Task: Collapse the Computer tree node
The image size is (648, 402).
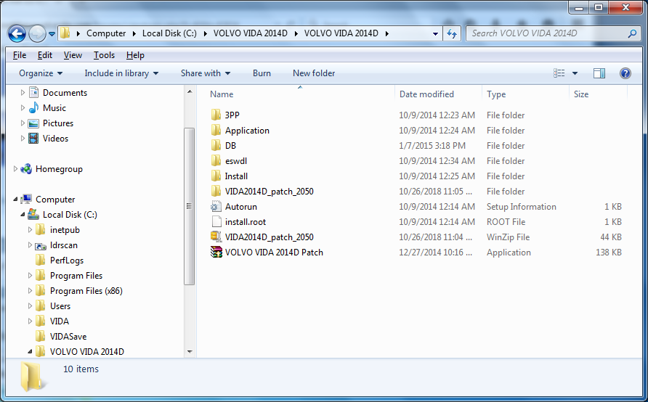Action: coord(15,200)
